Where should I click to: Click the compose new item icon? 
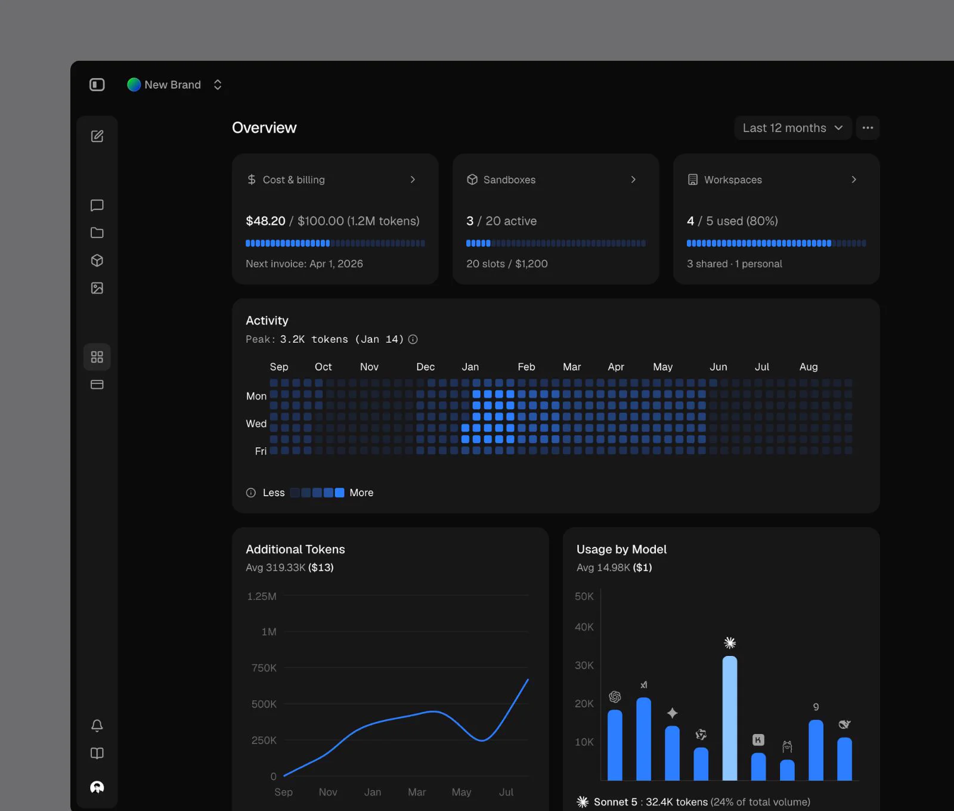pos(97,137)
